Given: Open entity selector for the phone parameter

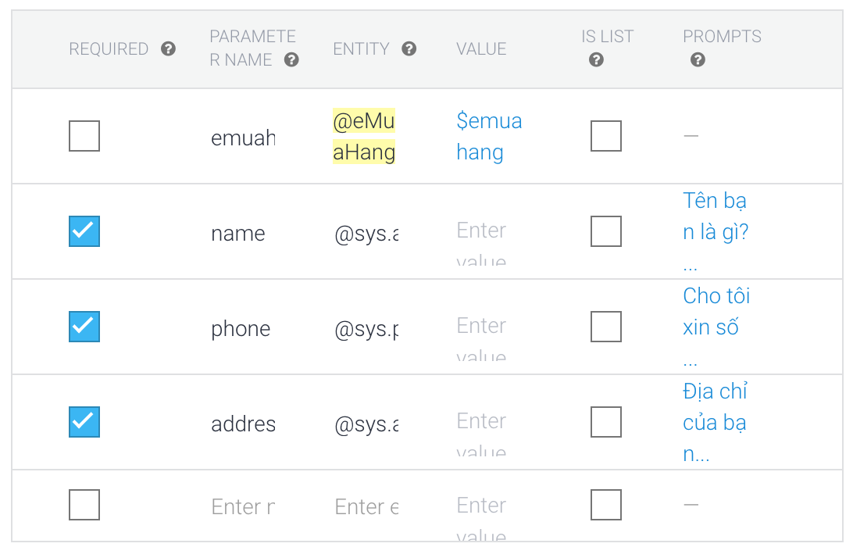Looking at the screenshot, I should click(x=366, y=329).
